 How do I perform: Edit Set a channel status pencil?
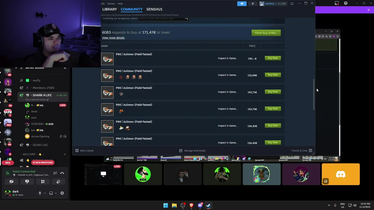(x=48, y=99)
